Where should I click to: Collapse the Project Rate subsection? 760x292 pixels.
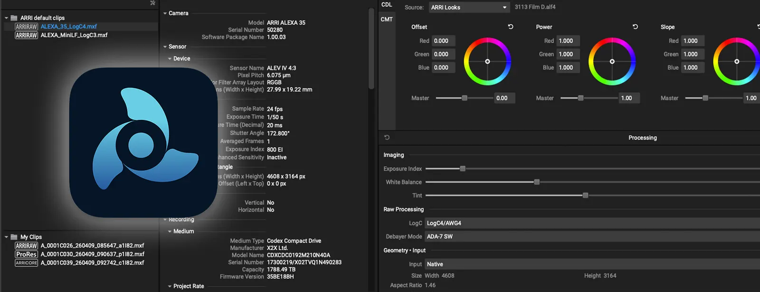click(x=170, y=286)
